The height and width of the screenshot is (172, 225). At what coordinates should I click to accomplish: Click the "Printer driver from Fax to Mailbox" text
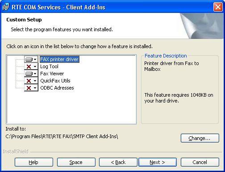pyautogui.click(x=171, y=66)
